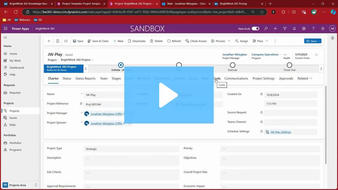Image resolution: width=338 pixels, height=190 pixels.
Task: Open the command bar overflow menu
Action: [x=275, y=41]
